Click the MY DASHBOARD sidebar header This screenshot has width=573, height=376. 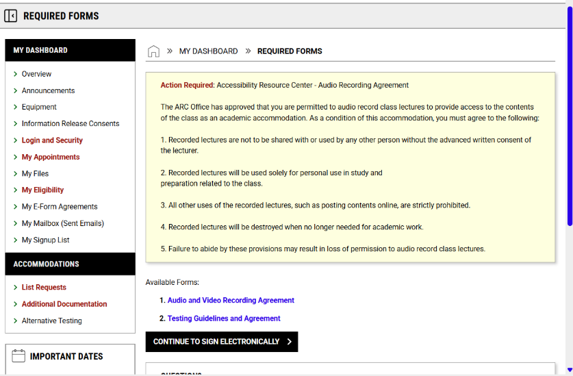click(70, 50)
